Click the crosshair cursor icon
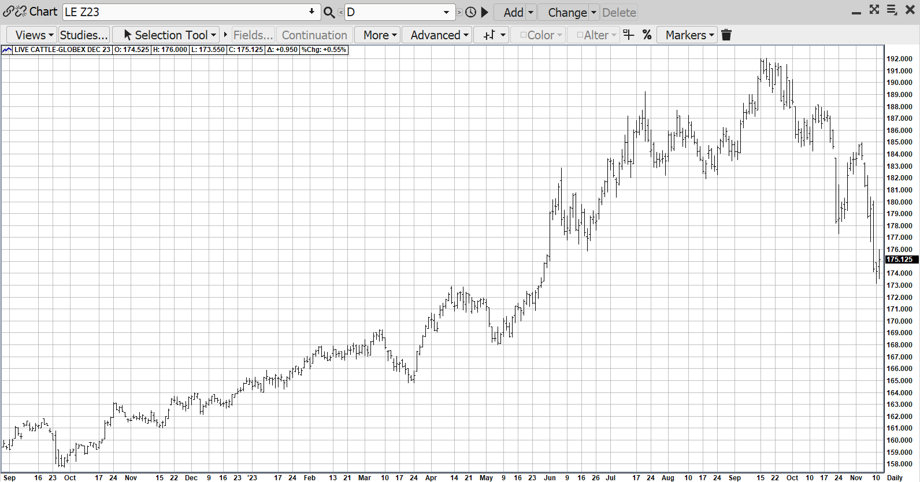The width and height of the screenshot is (920, 482). [x=629, y=35]
